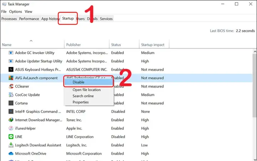This screenshot has width=257, height=161.
Task: Sort by the Publisher column header
Action: [87, 44]
